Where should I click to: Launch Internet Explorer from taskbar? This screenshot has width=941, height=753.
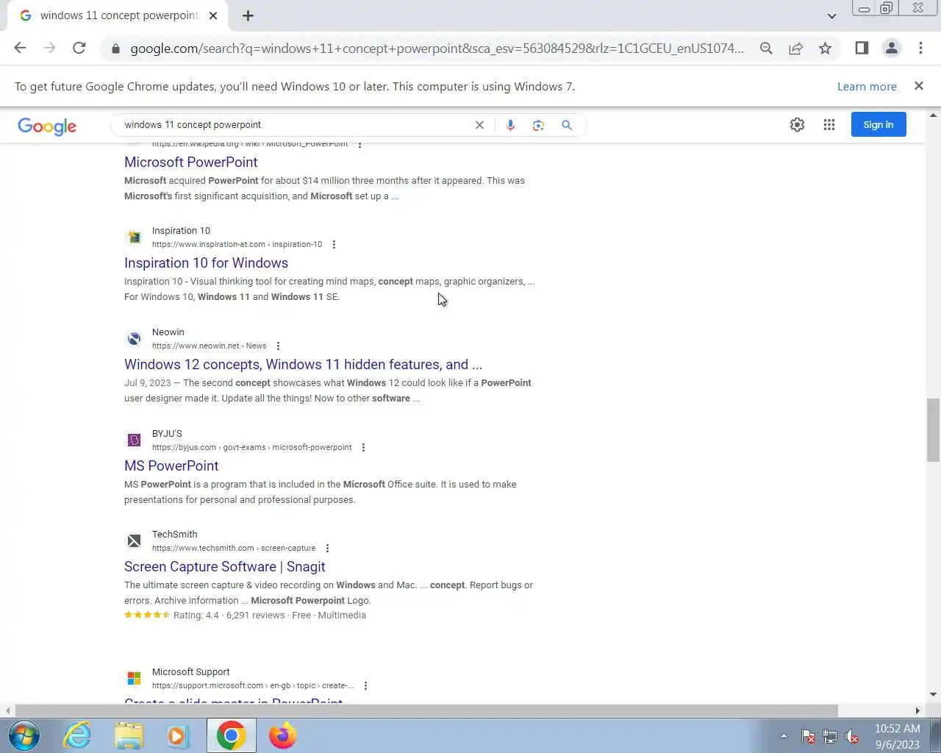pyautogui.click(x=77, y=735)
